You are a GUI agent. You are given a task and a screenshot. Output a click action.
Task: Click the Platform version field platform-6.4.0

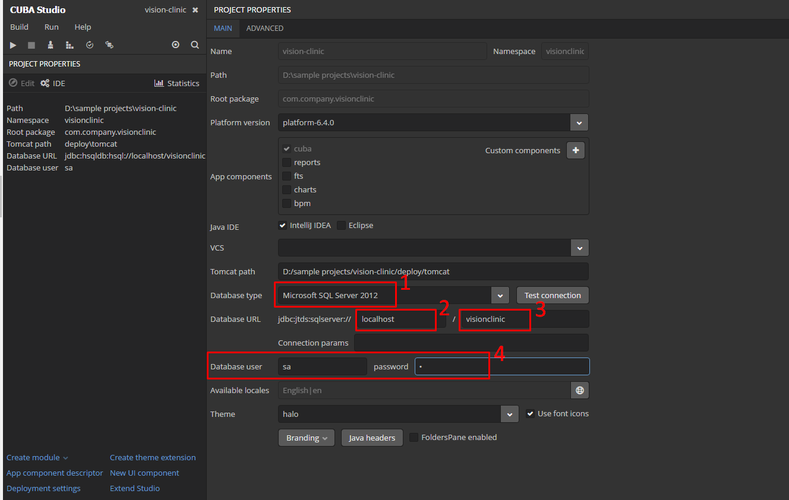(x=424, y=122)
